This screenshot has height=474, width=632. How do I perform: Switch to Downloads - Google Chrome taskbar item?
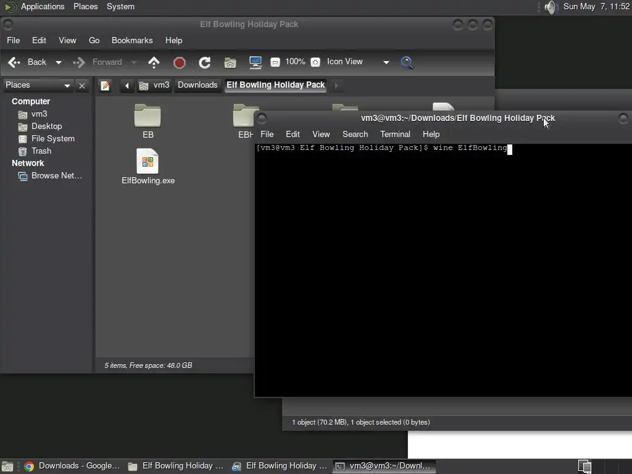click(72, 466)
